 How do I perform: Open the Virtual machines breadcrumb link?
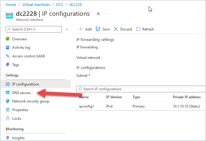click(x=36, y=4)
